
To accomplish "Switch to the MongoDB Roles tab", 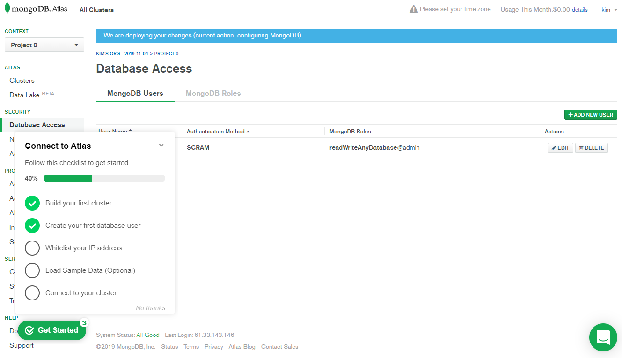I will (x=213, y=94).
